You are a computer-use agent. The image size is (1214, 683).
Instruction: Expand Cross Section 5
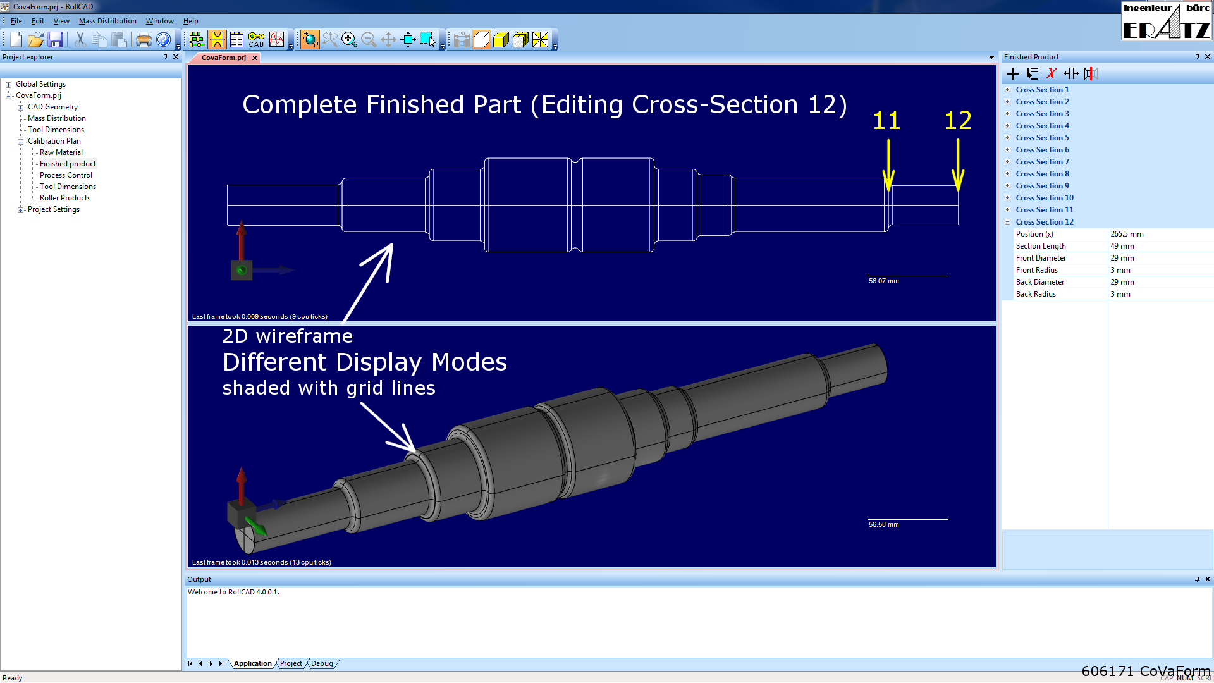pyautogui.click(x=1008, y=138)
